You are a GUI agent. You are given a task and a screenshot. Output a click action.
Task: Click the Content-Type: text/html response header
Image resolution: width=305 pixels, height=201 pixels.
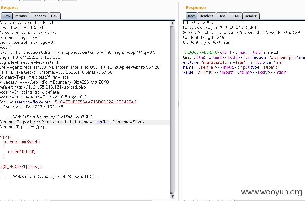click(207, 43)
